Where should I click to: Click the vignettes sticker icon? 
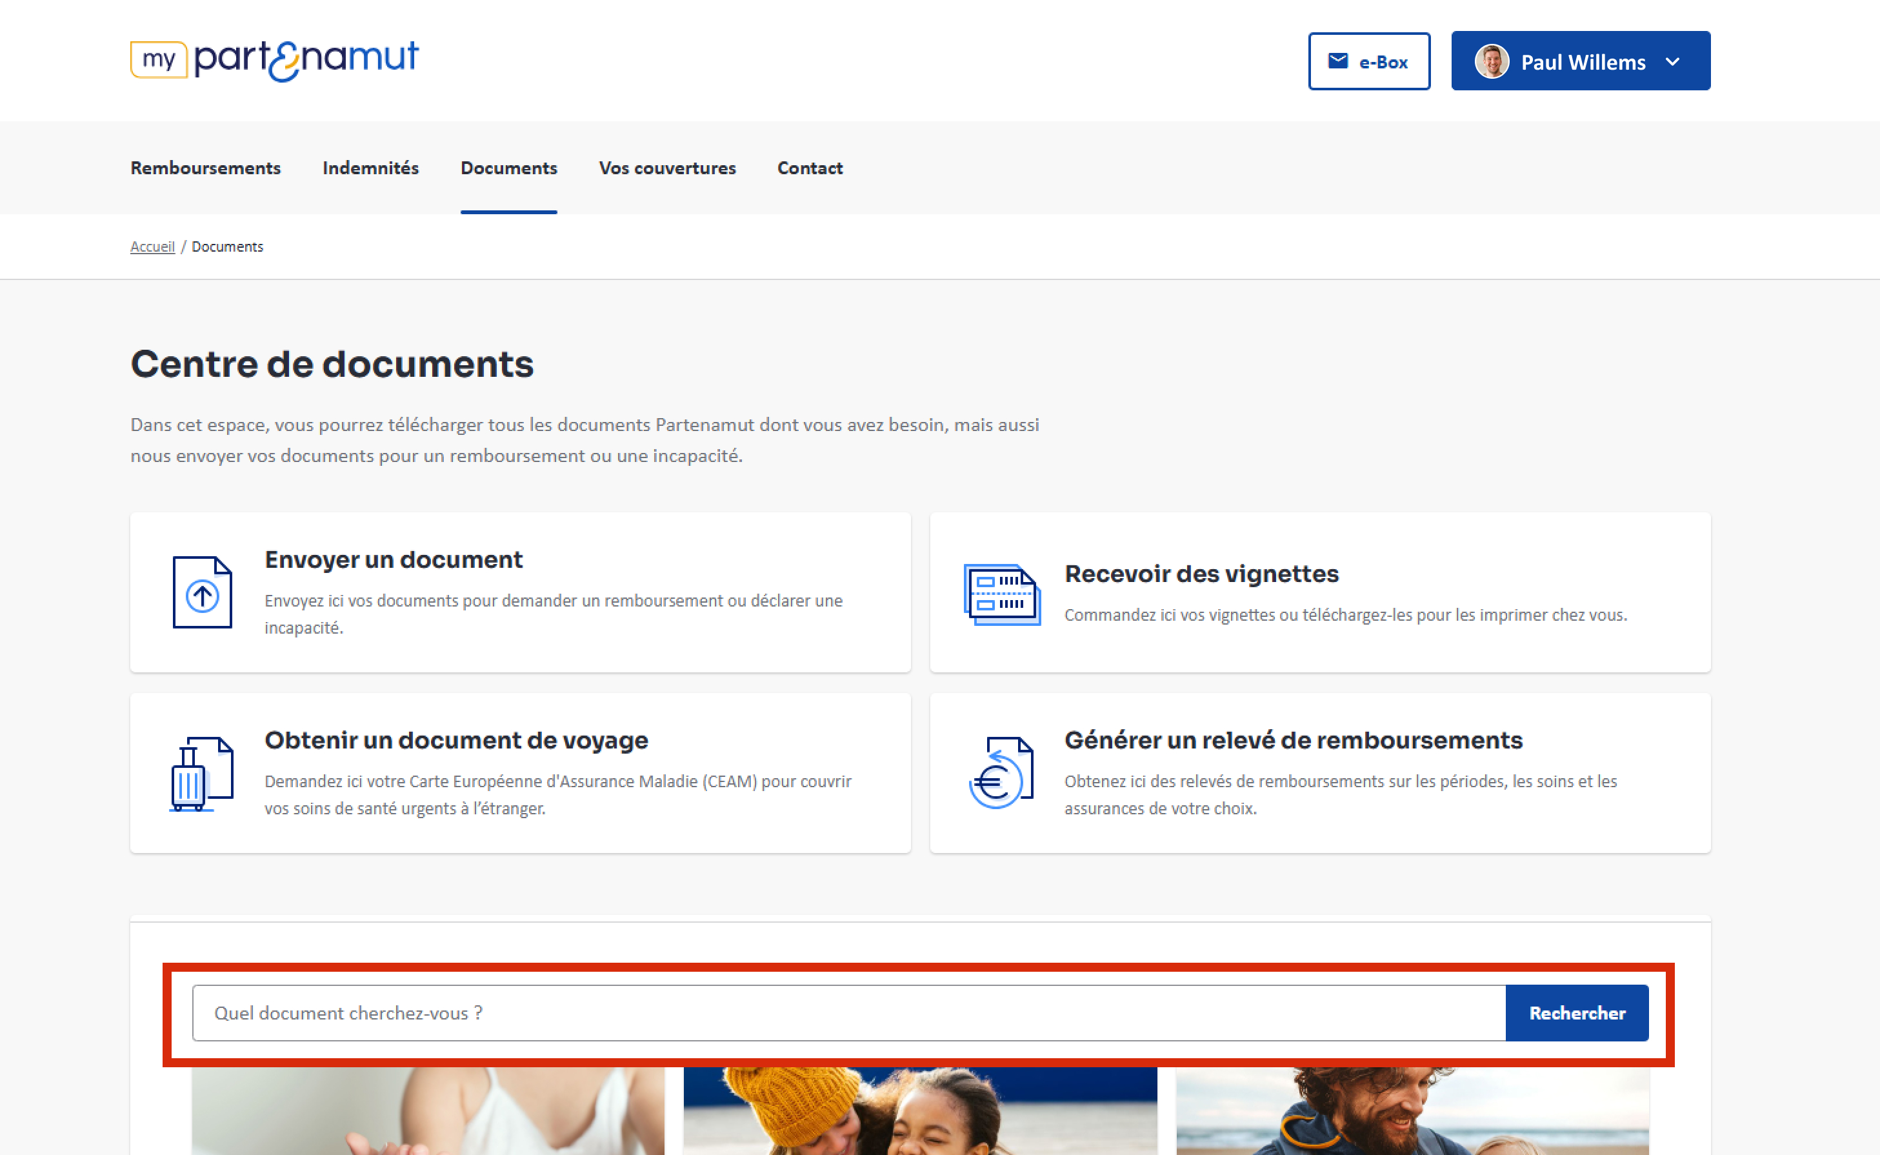click(x=1002, y=594)
